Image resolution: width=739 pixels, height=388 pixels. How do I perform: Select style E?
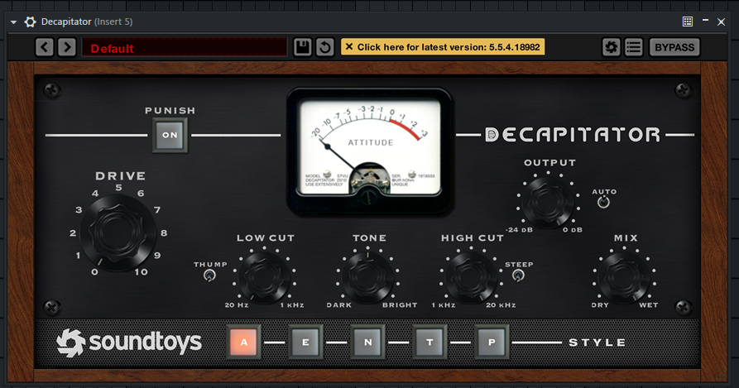point(305,342)
